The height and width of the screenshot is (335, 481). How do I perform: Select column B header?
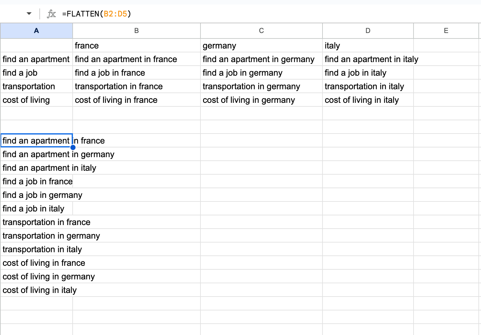[x=136, y=31]
